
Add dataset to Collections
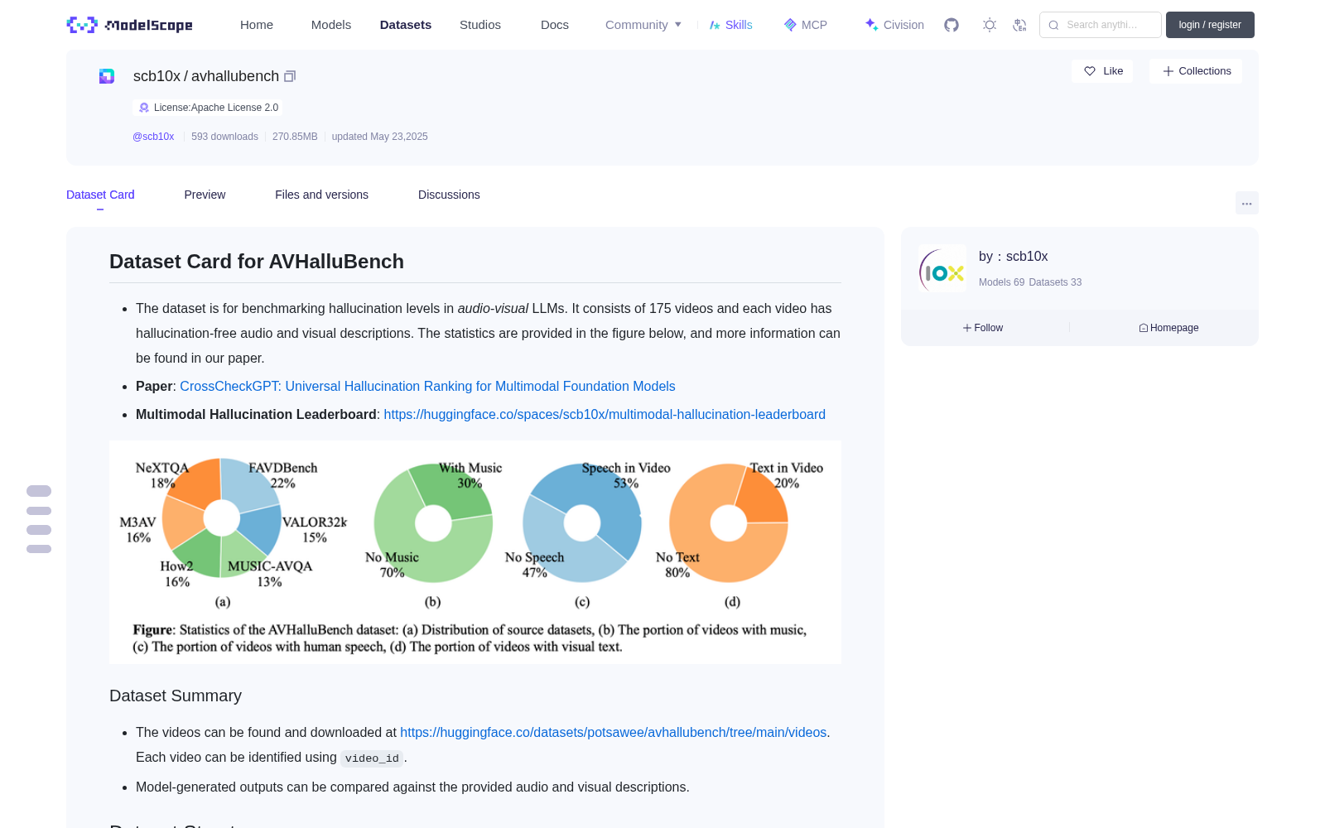coord(1196,71)
